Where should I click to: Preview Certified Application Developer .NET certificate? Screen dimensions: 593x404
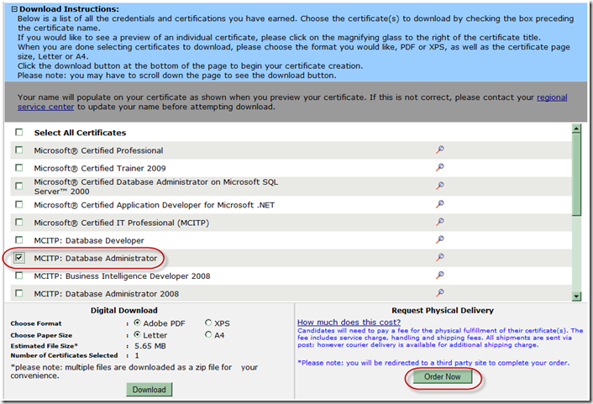click(x=440, y=204)
